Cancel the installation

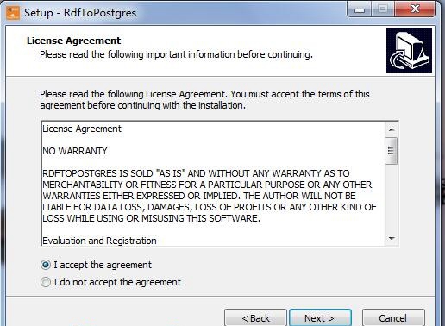[x=393, y=318]
